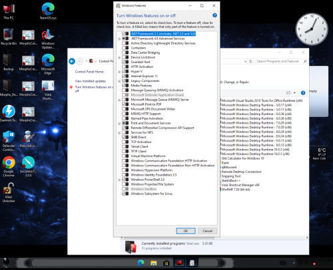Screen dimensions: 333x270
Task: Expand the Device Lockdown node
Action: coord(119,57)
